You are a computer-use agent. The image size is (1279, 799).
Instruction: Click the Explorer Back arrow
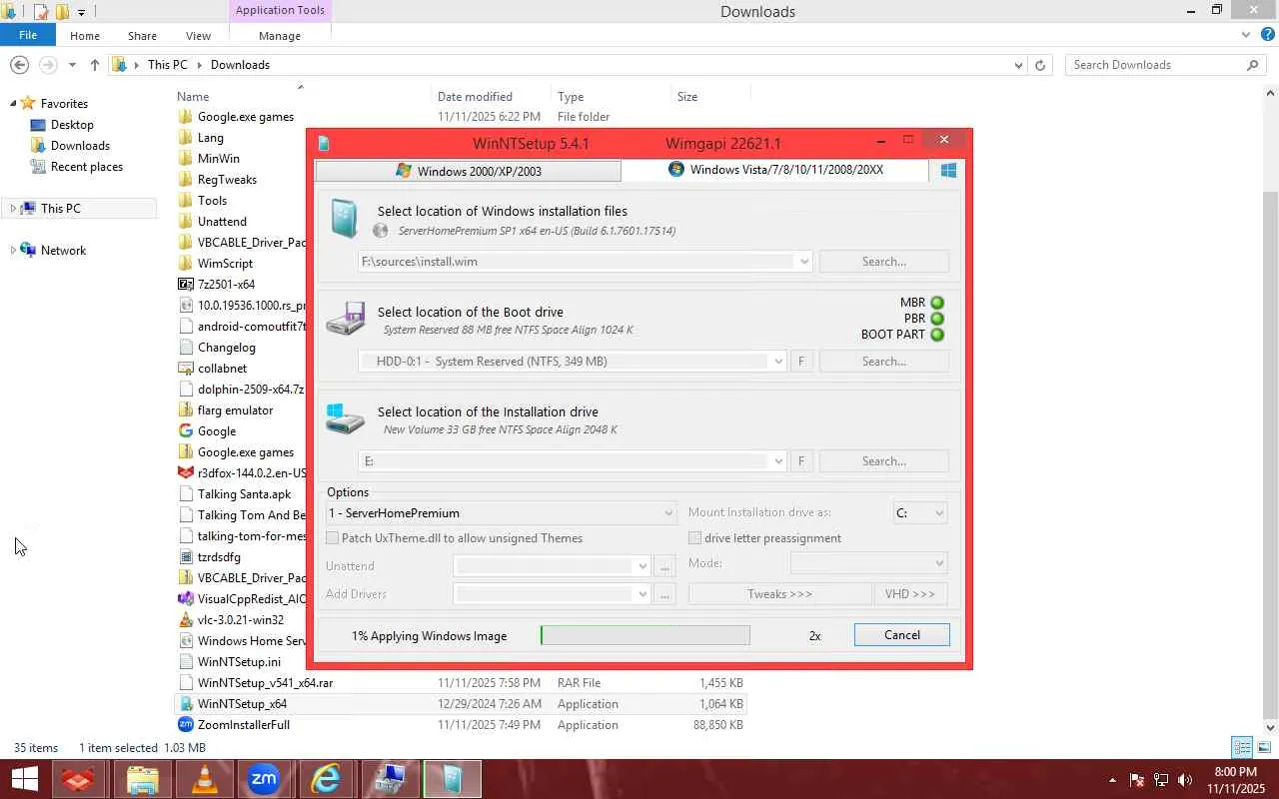point(19,65)
